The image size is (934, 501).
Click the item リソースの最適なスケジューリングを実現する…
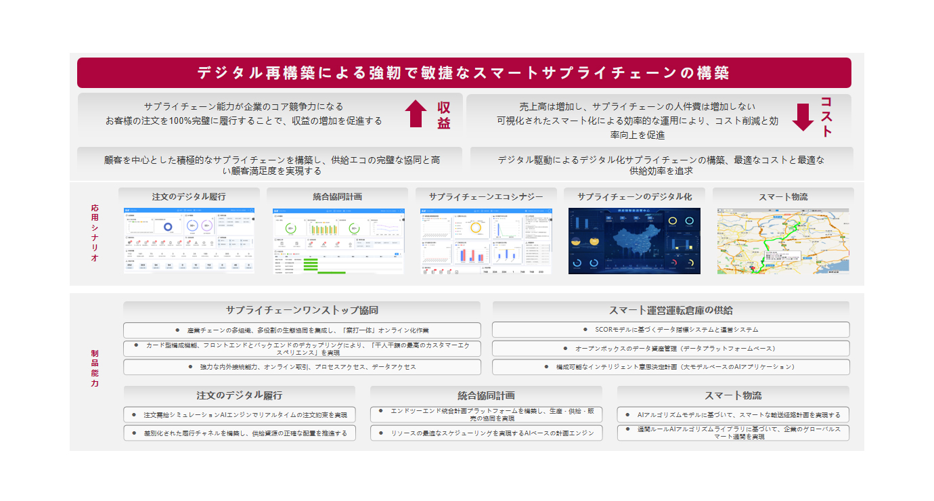click(486, 433)
